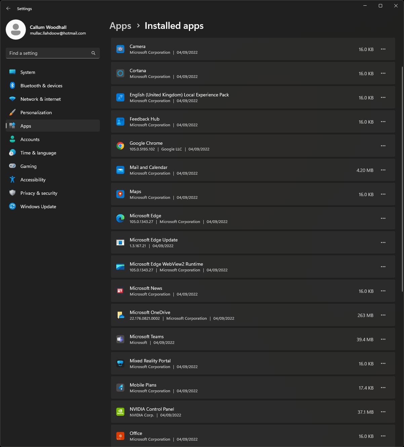The width and height of the screenshot is (404, 447).
Task: Open more options for English Local Experience Pack
Action: 383,97
